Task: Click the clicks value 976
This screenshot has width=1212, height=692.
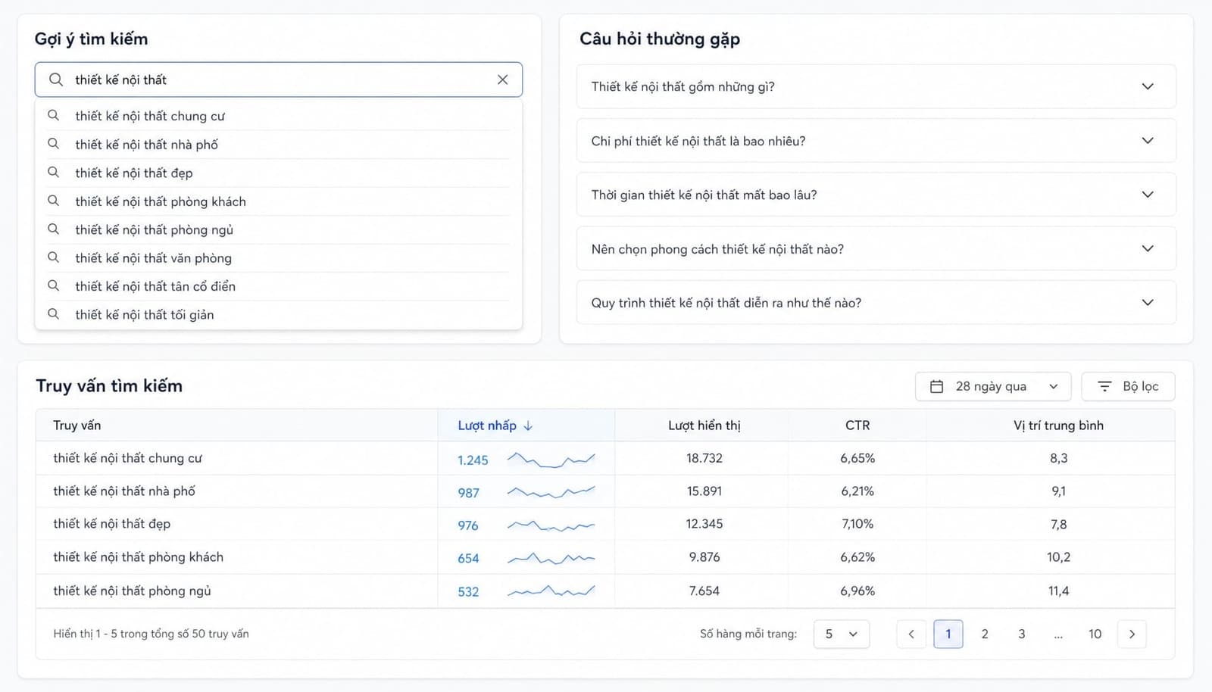Action: coord(468,525)
